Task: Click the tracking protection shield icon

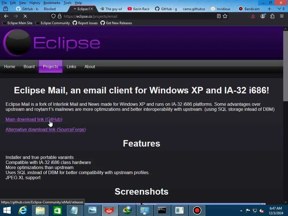Action: (53, 16)
